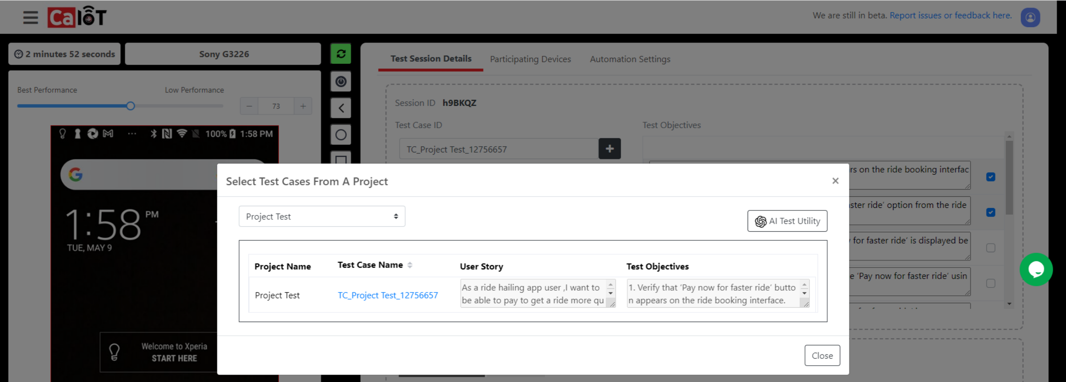Click the session ID h9BKQZ text
1066x382 pixels.
(459, 103)
